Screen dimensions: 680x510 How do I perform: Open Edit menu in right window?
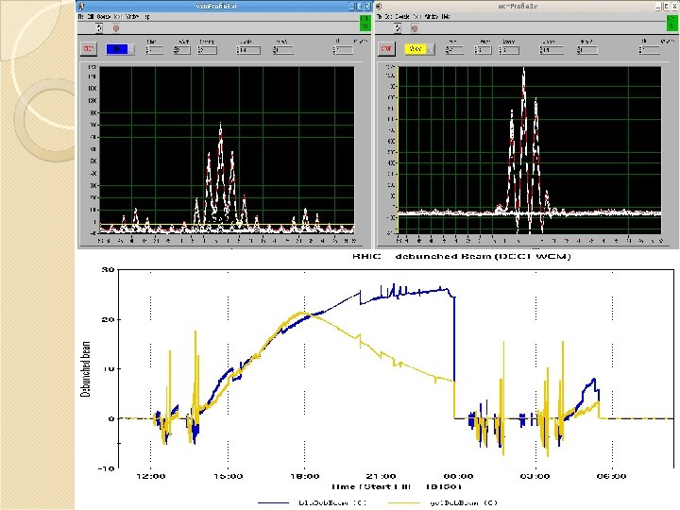388,16
